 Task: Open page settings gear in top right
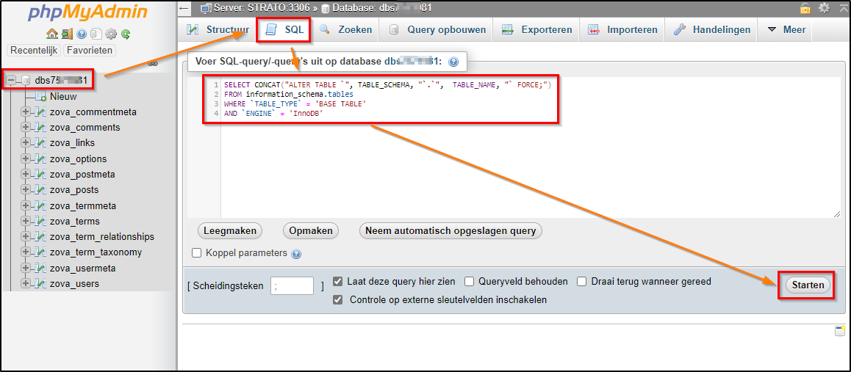click(x=824, y=8)
